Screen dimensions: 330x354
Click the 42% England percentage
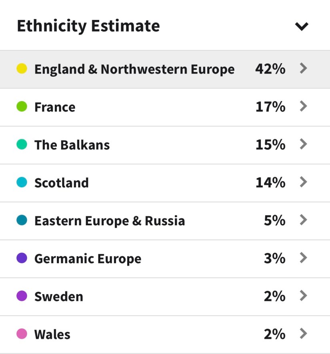[270, 69]
